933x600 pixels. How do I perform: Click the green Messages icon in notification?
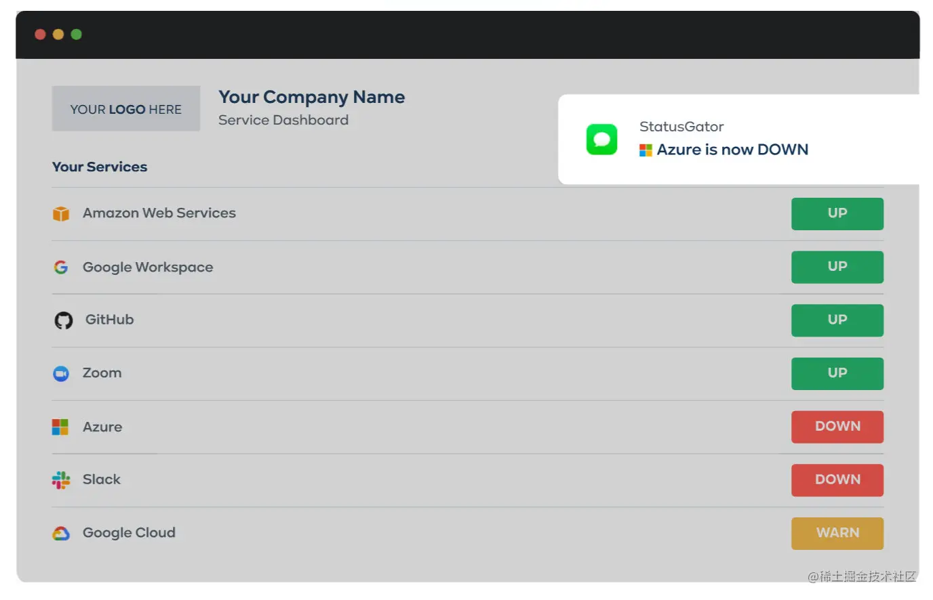point(601,140)
